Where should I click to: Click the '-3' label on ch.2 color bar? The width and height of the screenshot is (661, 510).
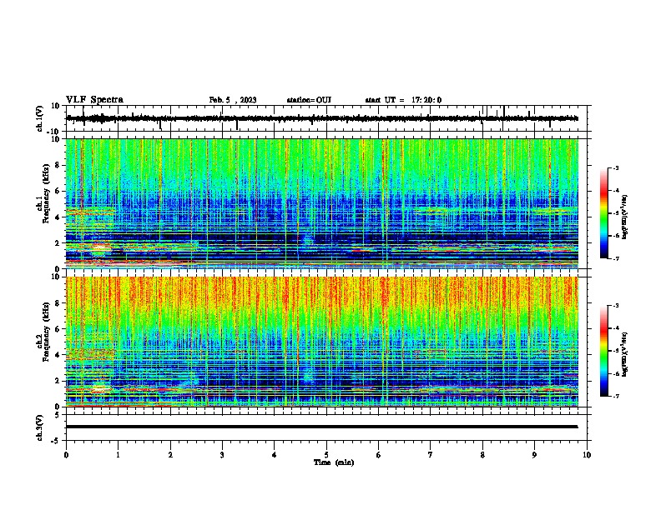pos(616,306)
